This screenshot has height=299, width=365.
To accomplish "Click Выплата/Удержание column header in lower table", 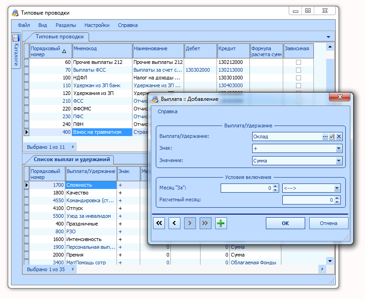I will [x=91, y=173].
